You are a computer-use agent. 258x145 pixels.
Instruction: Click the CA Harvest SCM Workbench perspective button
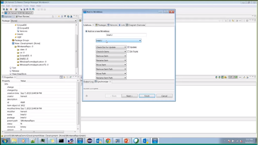click(x=19, y=13)
